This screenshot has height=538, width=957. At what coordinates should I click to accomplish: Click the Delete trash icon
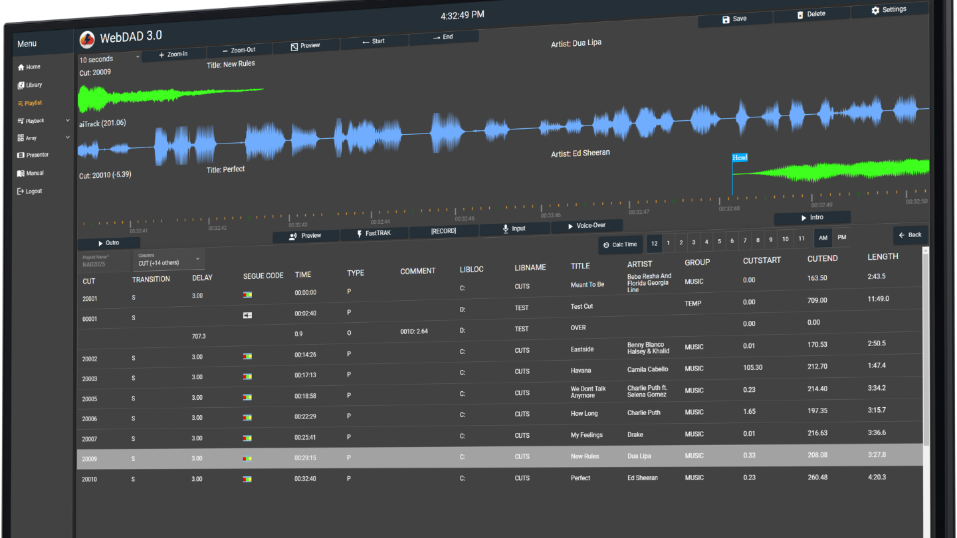pos(800,15)
